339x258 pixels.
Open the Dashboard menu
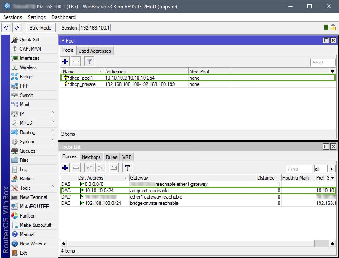point(63,17)
